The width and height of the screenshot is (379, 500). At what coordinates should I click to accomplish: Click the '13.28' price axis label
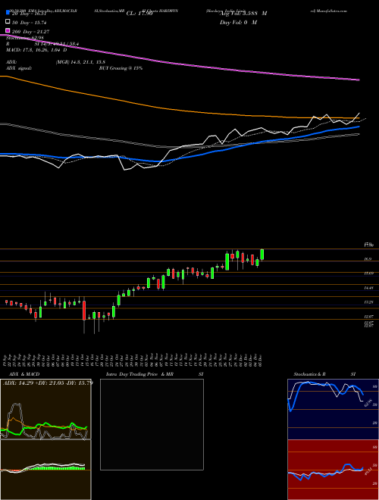coord(369,302)
